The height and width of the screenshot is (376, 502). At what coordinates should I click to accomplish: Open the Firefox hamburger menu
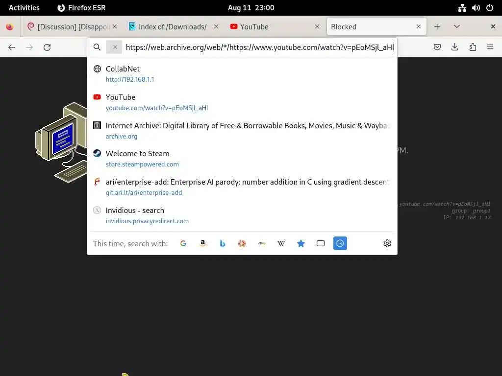click(x=490, y=47)
